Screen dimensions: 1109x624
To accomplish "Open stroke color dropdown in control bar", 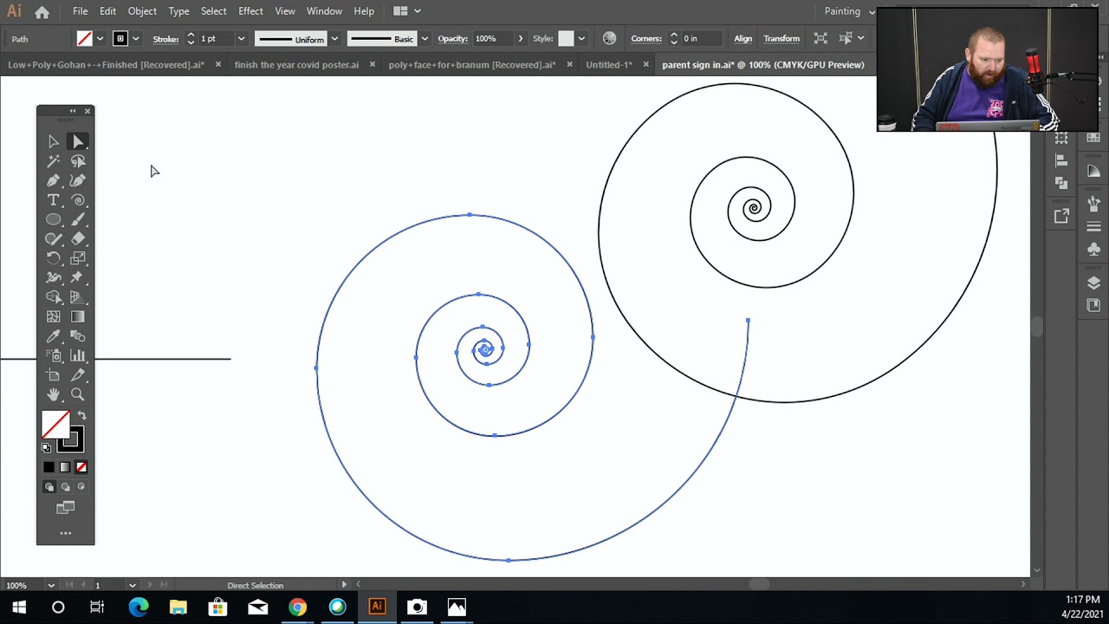I will coord(135,38).
